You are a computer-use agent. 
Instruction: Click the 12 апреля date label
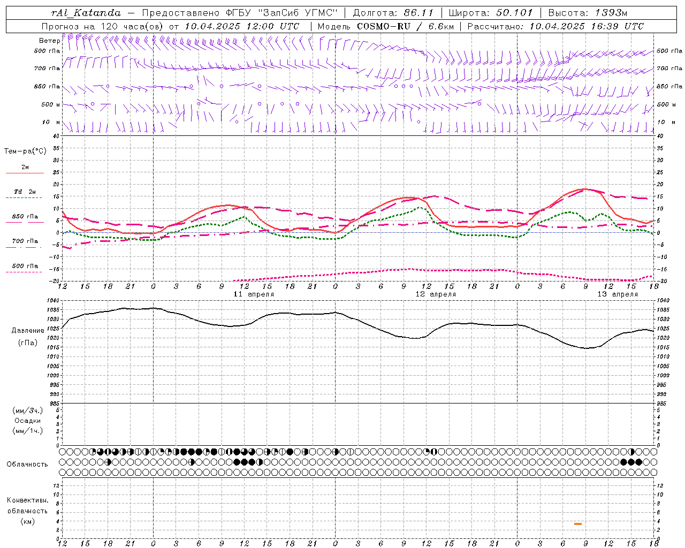pos(436,294)
